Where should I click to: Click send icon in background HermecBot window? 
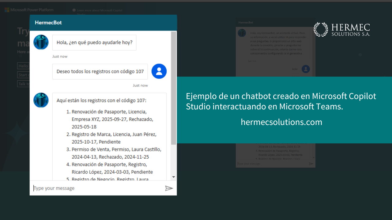[x=311, y=164]
